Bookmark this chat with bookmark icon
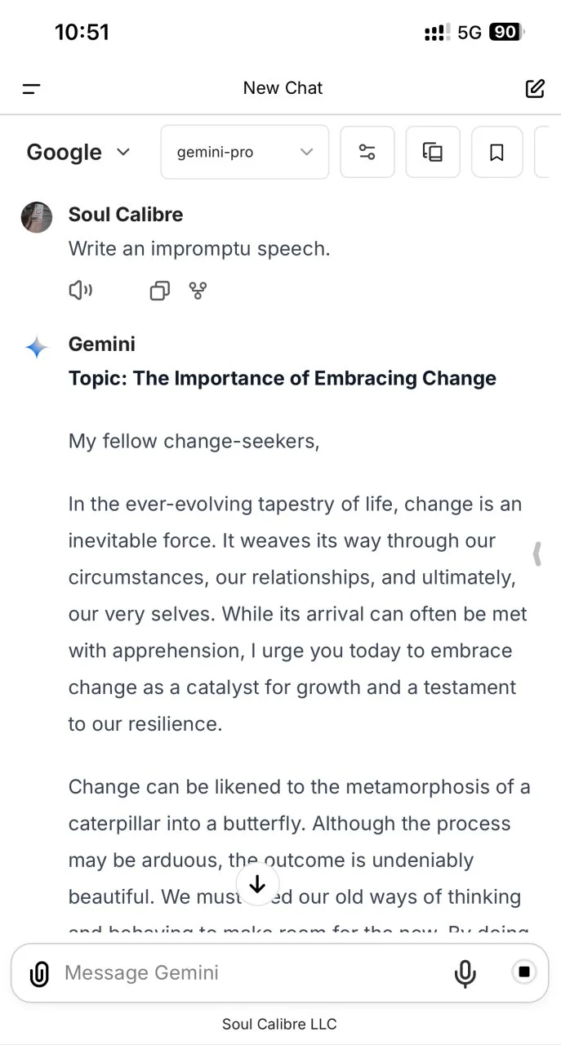The height and width of the screenshot is (1045, 561). point(496,152)
